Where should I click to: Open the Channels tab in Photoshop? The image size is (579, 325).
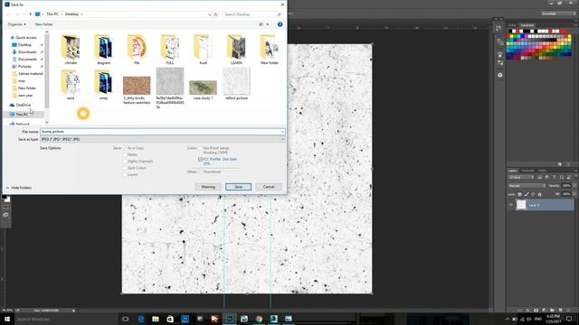[527, 171]
